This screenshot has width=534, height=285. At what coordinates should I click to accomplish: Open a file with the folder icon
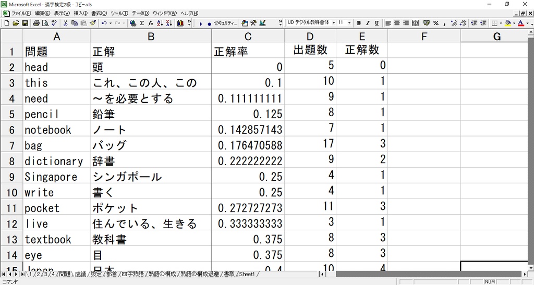[x=16, y=23]
